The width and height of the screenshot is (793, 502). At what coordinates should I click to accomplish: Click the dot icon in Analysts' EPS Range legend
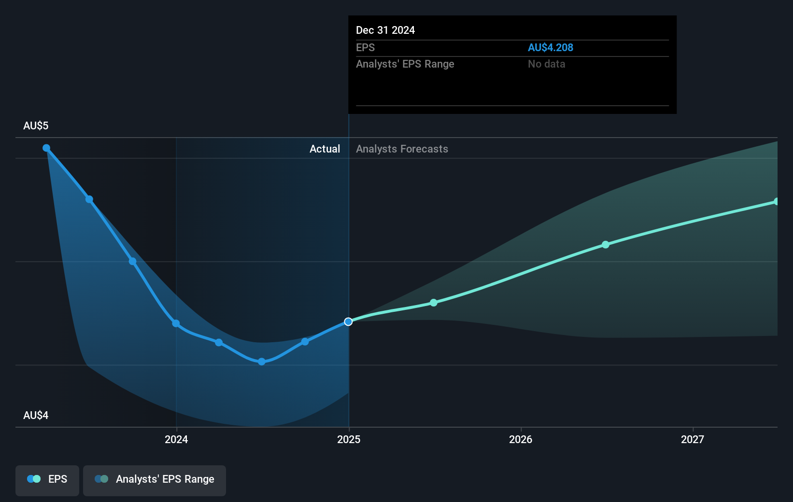[x=100, y=479]
